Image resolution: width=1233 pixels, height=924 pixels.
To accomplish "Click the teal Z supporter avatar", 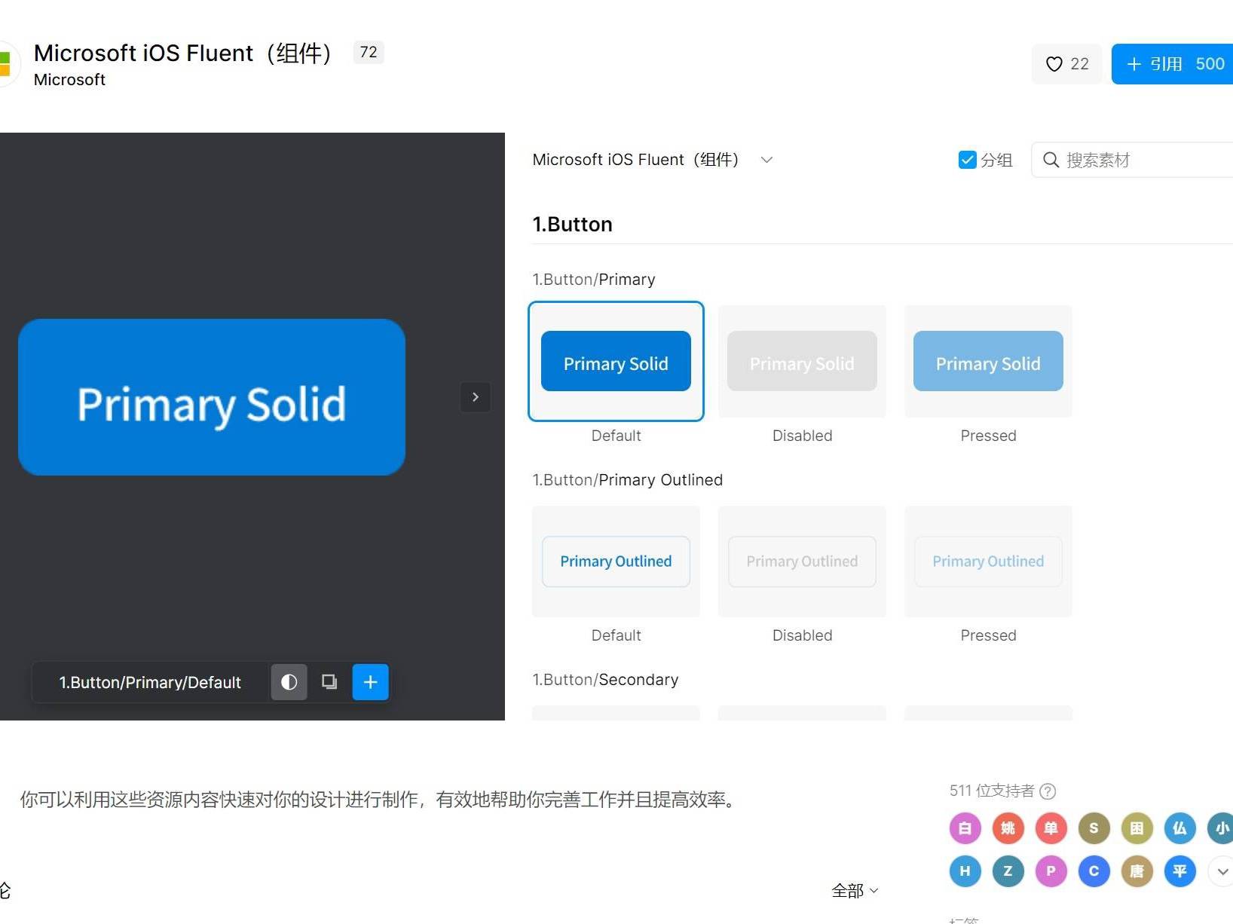I will 1008,871.
